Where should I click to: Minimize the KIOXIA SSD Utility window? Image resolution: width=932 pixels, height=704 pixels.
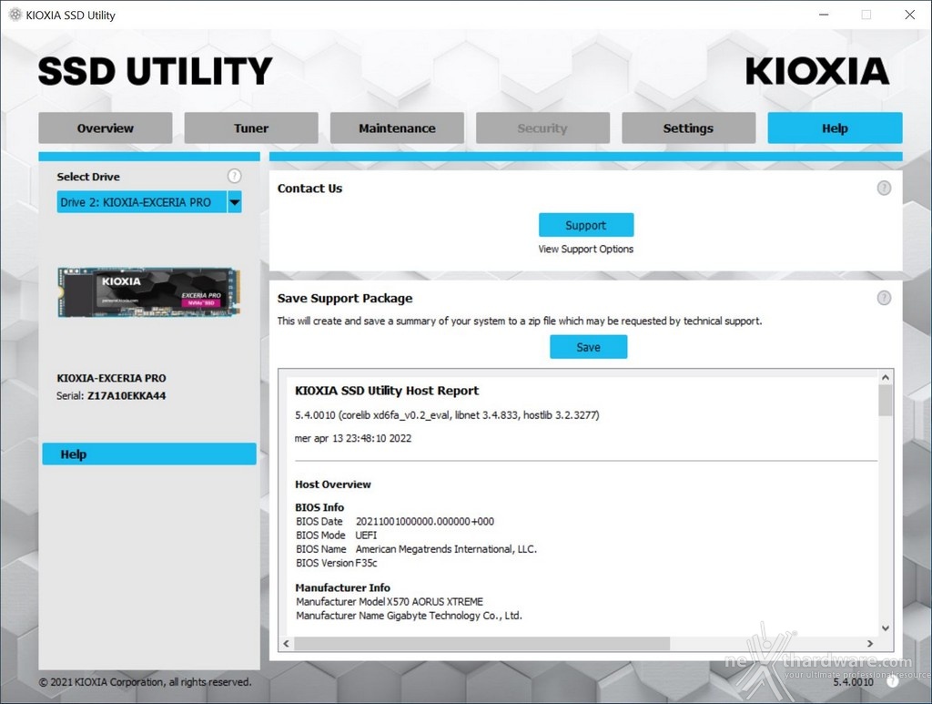click(x=824, y=15)
